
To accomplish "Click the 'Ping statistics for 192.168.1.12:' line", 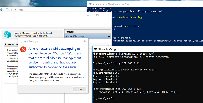I will click(117, 89).
